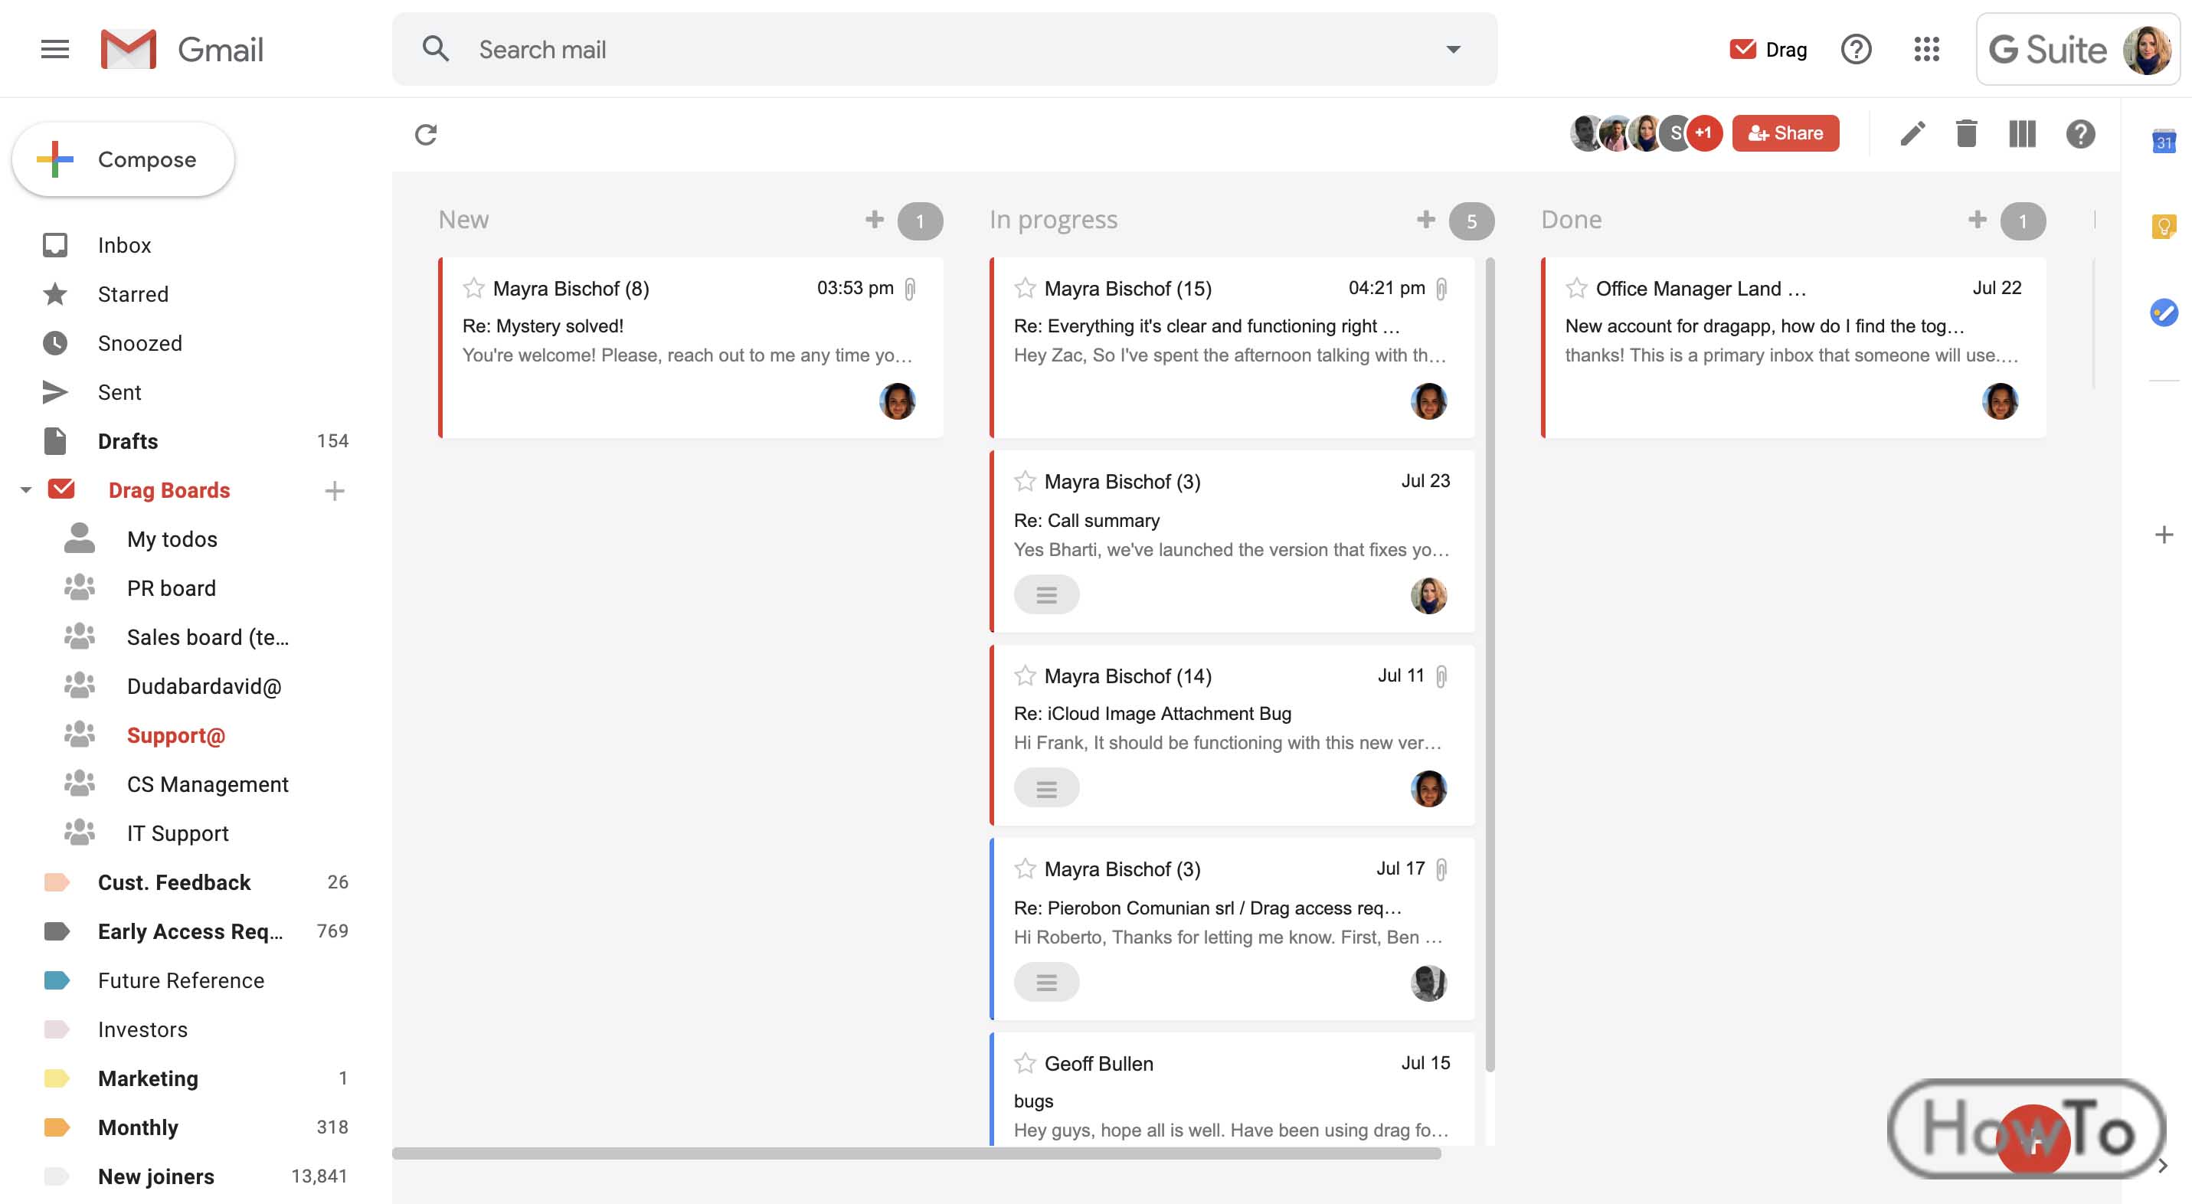Expand side panel chevron at bottom right

(2164, 1166)
